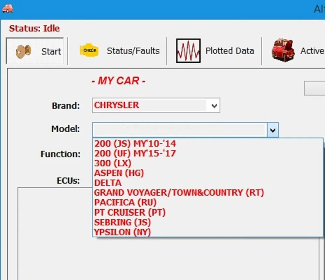Screen dimensions: 325x280
Task: Click the red car icon in the title bar
Action: click(x=8, y=8)
